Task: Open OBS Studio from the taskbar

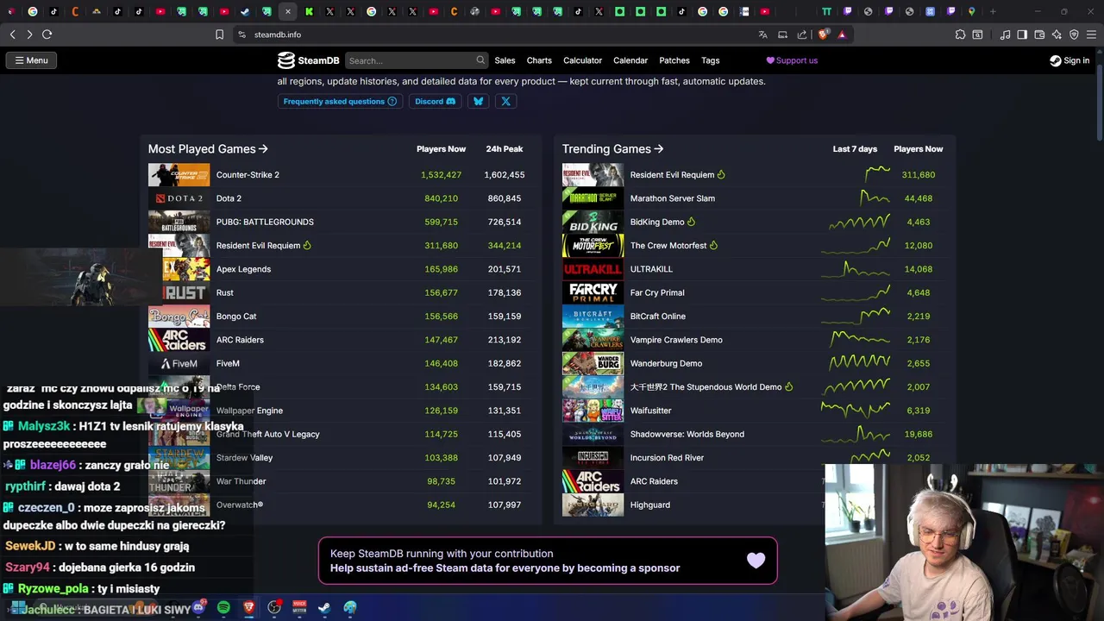Action: 274,607
